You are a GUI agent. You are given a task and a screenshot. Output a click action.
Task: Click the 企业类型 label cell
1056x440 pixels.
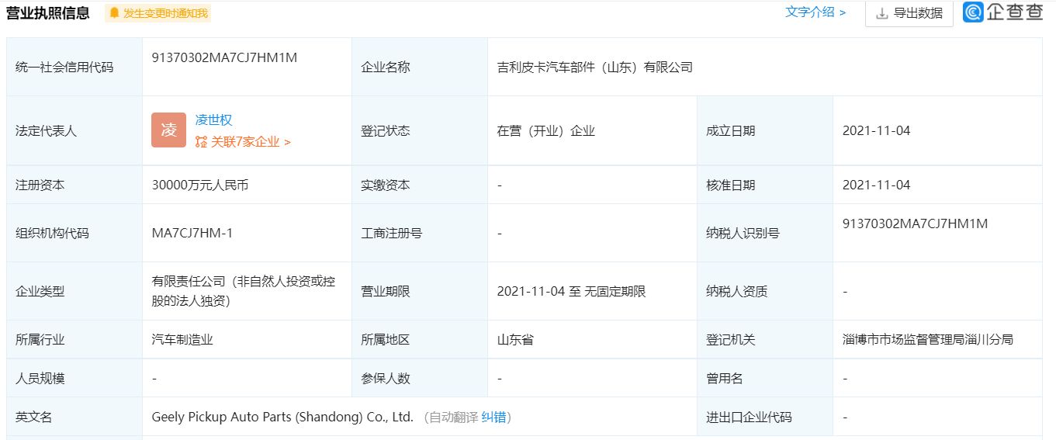click(74, 292)
